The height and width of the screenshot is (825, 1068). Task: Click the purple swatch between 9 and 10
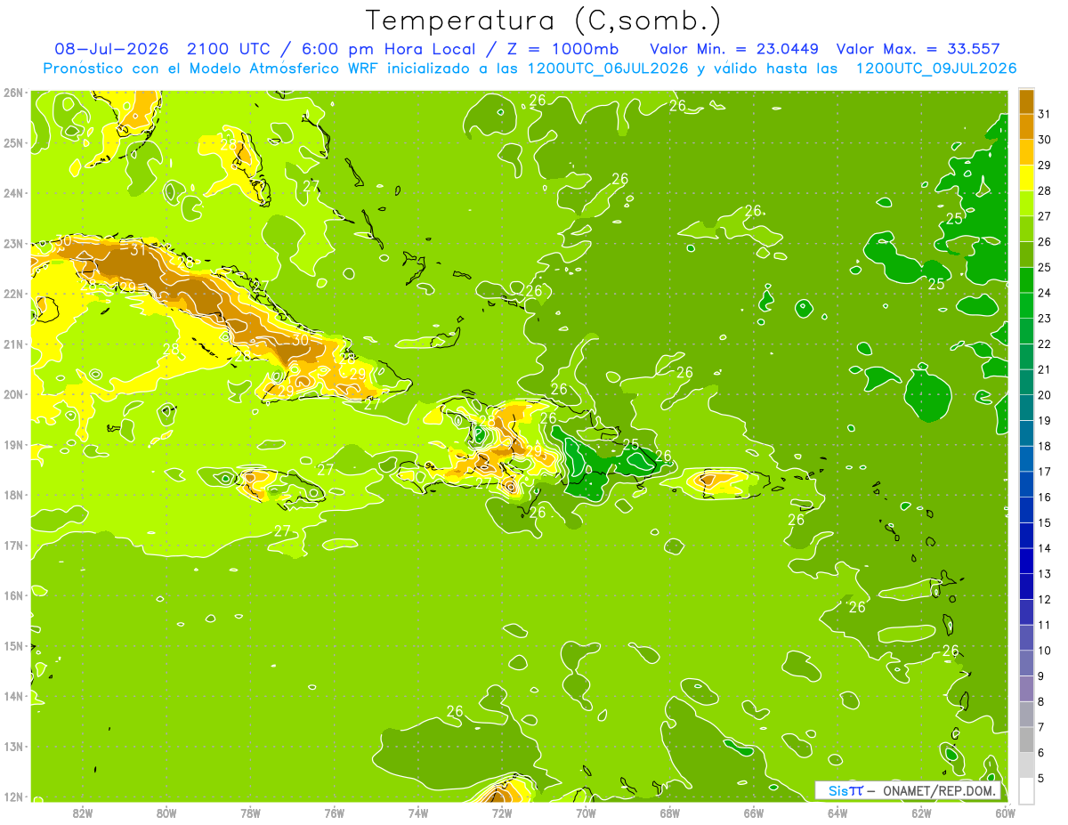click(1026, 663)
